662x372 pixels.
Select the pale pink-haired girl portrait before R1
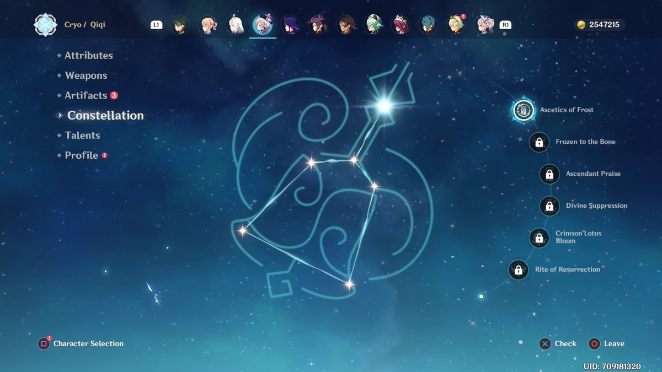click(x=484, y=25)
